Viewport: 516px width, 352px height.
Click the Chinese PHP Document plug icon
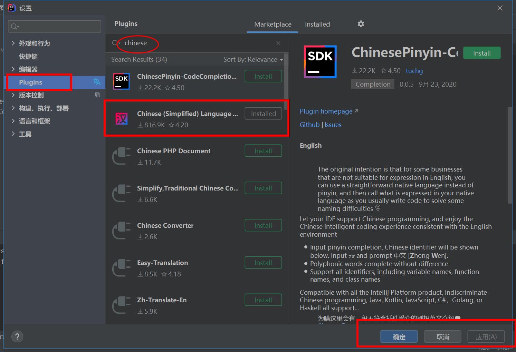coord(122,156)
